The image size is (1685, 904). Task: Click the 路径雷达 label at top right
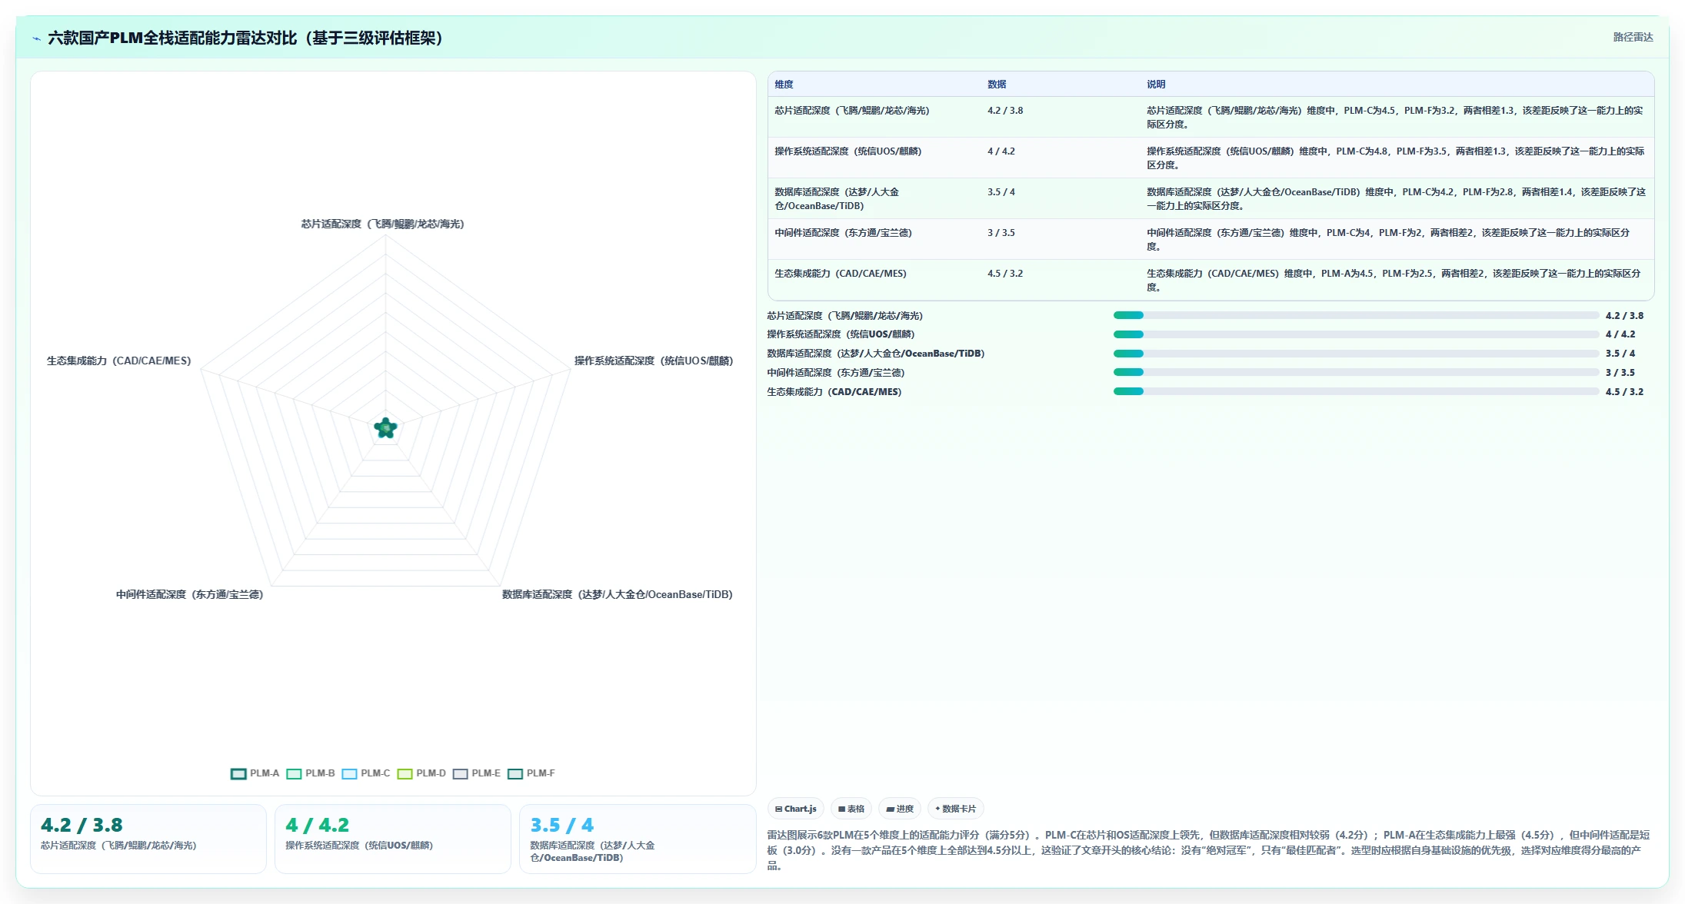pos(1633,37)
